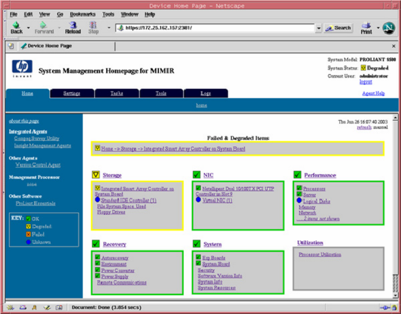This screenshot has width=401, height=314.
Task: Open the Netellignet Dual 10/100TX PCI UTP Controller link
Action: pyautogui.click(x=235, y=191)
